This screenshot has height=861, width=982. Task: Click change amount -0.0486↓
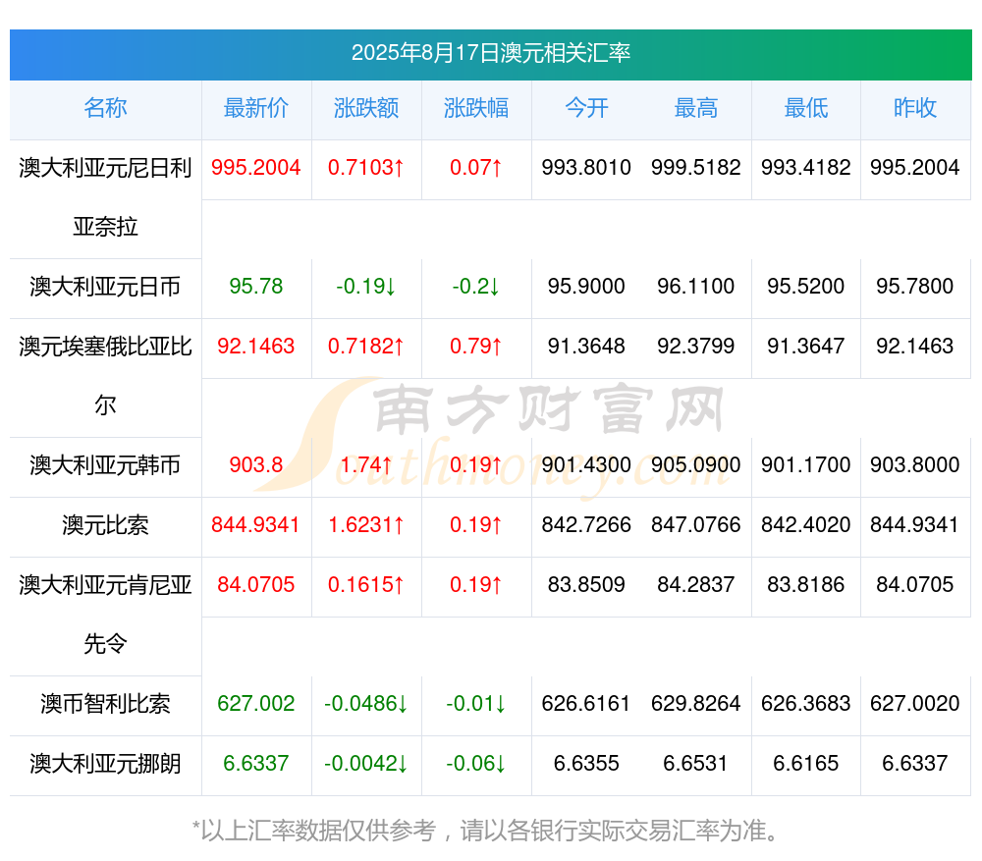[x=366, y=704]
